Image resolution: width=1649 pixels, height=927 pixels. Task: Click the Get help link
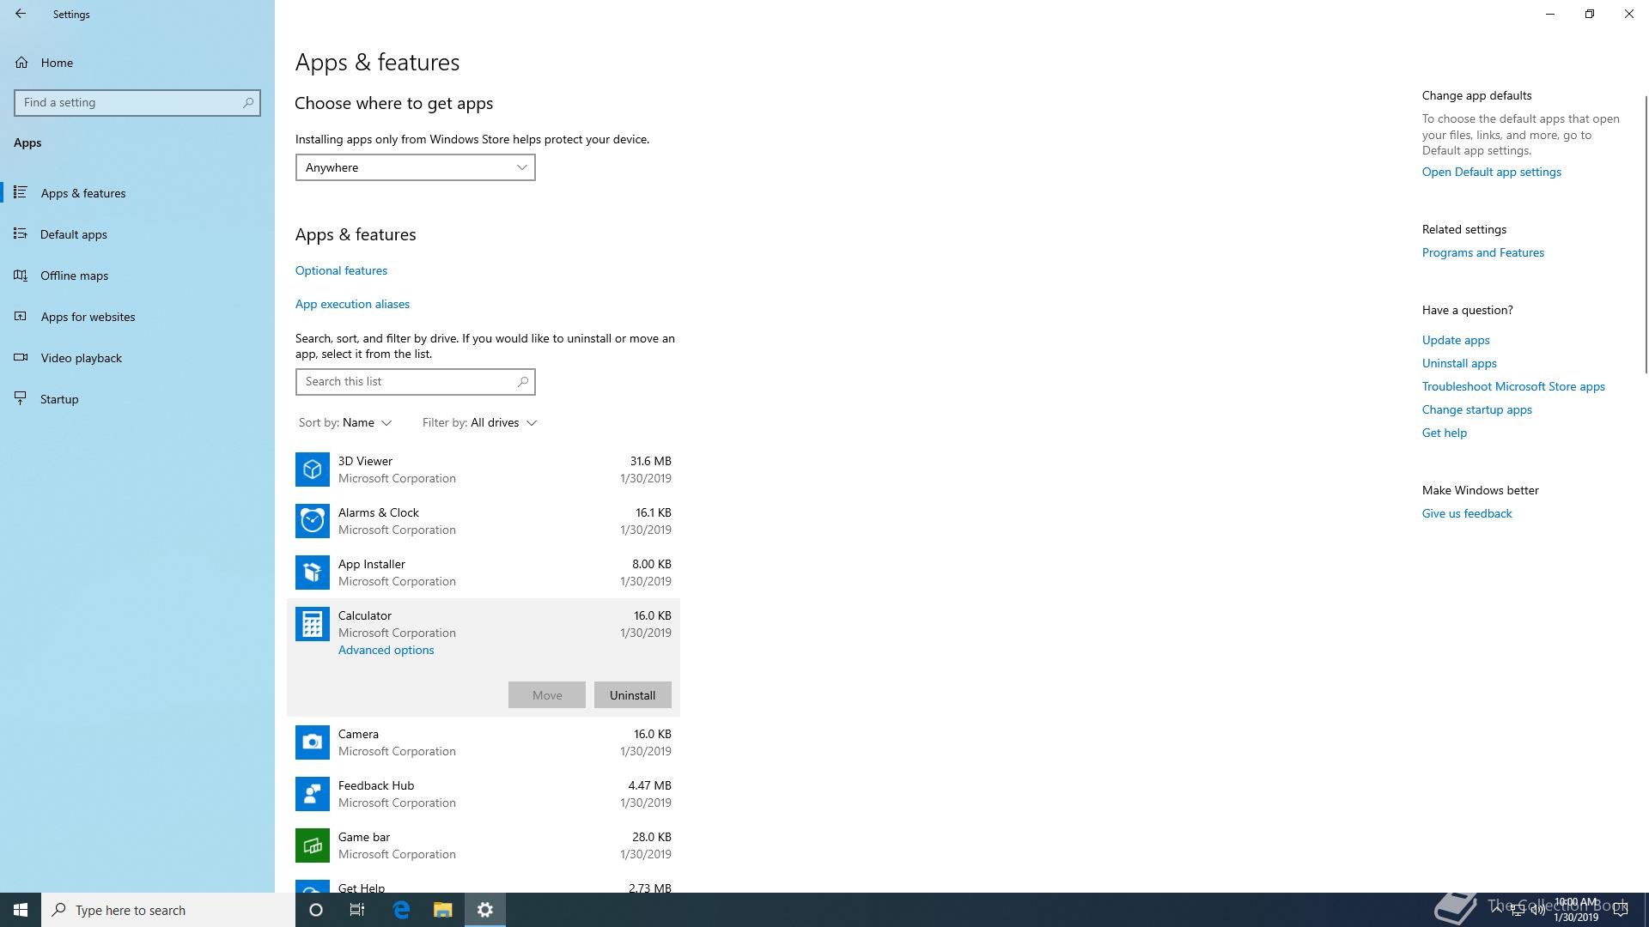(1445, 433)
